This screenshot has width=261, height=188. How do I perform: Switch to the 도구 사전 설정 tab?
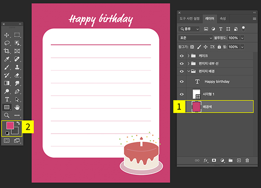[190, 19]
